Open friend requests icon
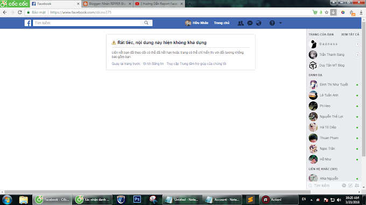Viewport: 366px width, 205px height. [x=241, y=23]
